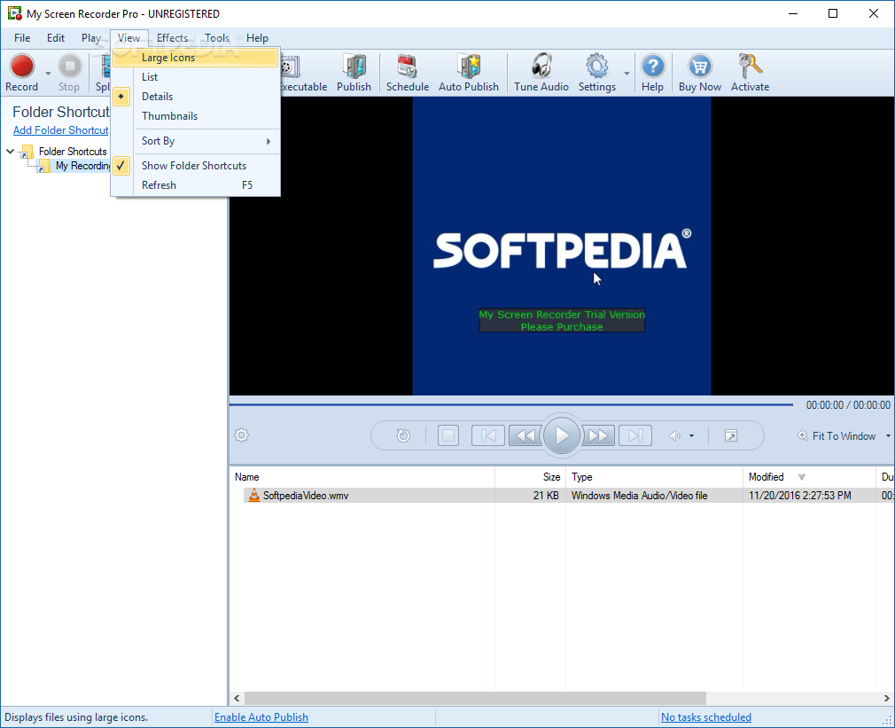Image resolution: width=895 pixels, height=728 pixels.
Task: Expand the Sort By submenu
Action: [x=195, y=141]
